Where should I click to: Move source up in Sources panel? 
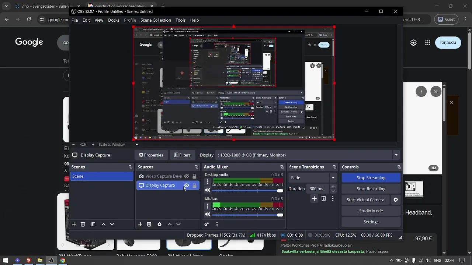click(x=170, y=224)
